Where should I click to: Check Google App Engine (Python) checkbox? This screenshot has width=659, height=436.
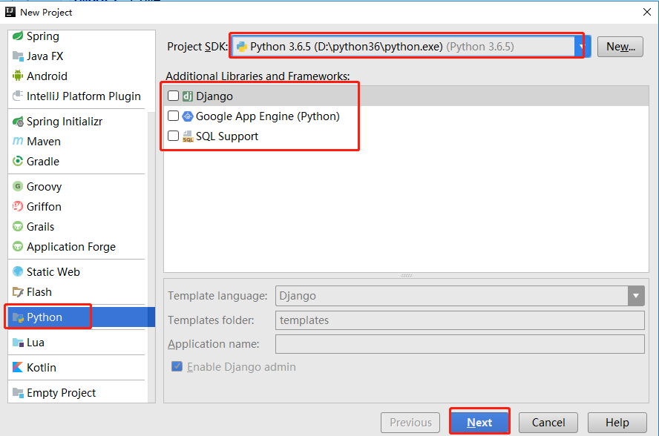[x=173, y=116]
